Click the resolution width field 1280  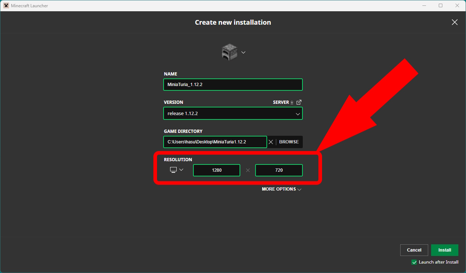pos(217,170)
